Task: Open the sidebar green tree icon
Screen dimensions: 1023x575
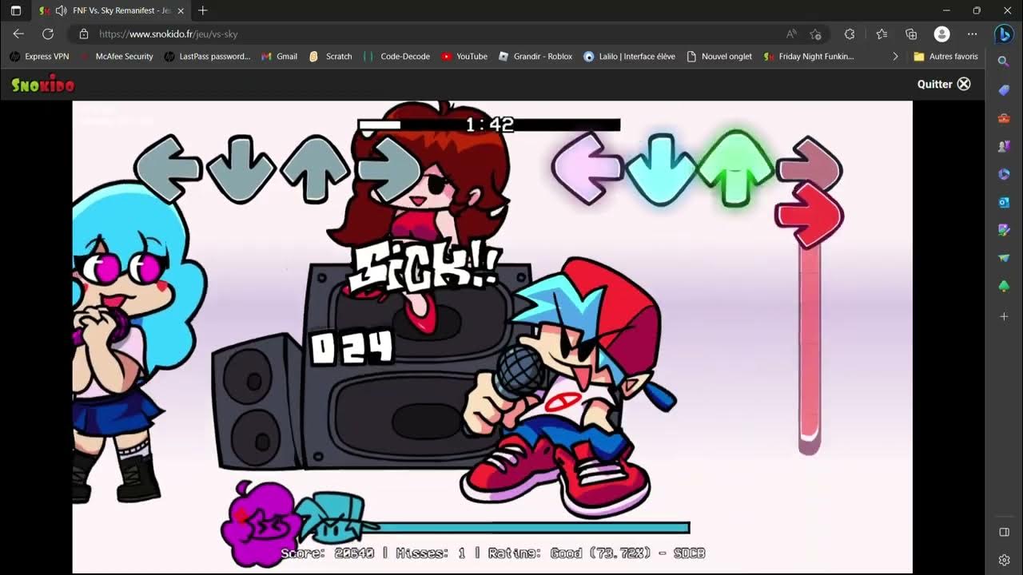Action: click(1004, 286)
